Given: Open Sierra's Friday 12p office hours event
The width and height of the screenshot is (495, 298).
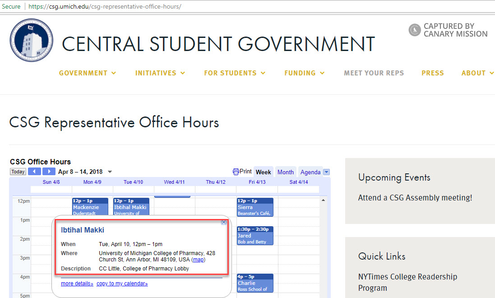Looking at the screenshot, I should (255, 208).
